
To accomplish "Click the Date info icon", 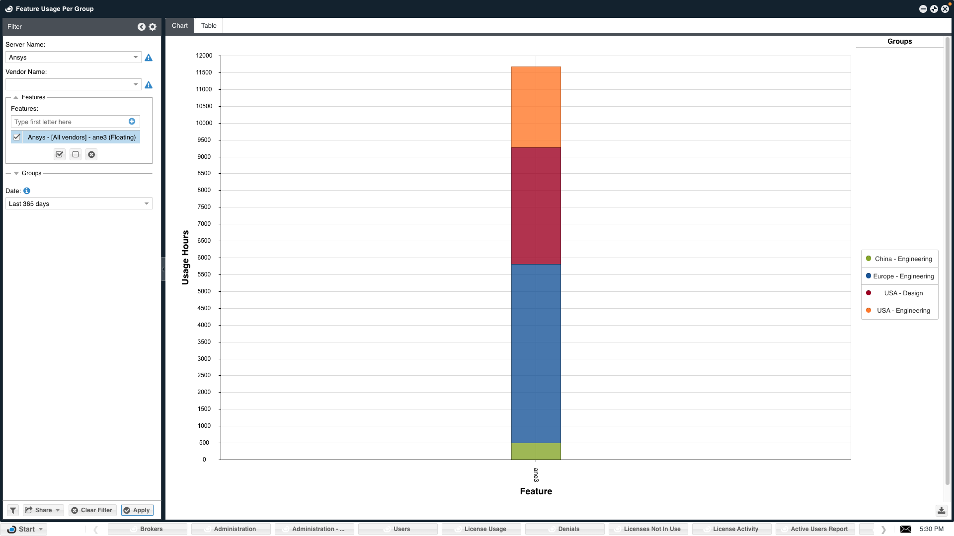I will click(x=27, y=191).
